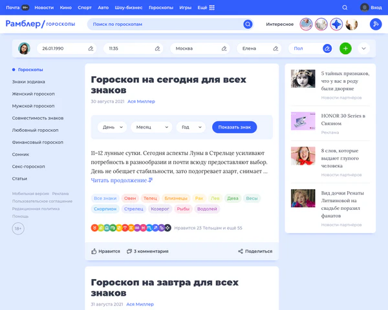Click the green plus add profile button
Image resolution: width=388 pixels, height=310 pixels.
coord(345,48)
